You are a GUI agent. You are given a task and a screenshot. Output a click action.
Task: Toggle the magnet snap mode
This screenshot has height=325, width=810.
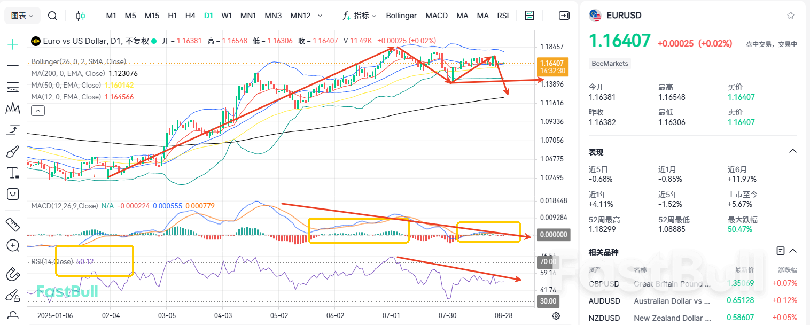coord(12,275)
